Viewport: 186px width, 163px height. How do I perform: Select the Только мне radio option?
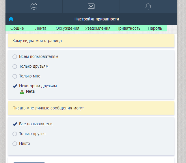point(15,76)
